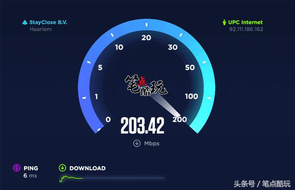Select the StayClose B.V. server name
The height and width of the screenshot is (190, 295).
point(49,22)
